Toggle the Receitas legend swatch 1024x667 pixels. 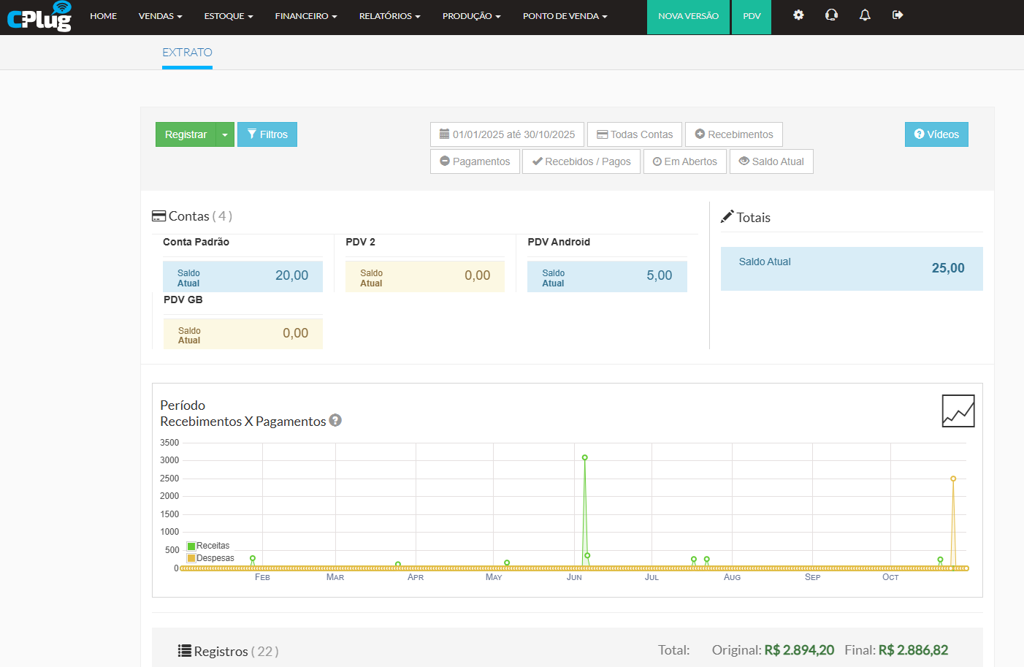click(x=191, y=546)
